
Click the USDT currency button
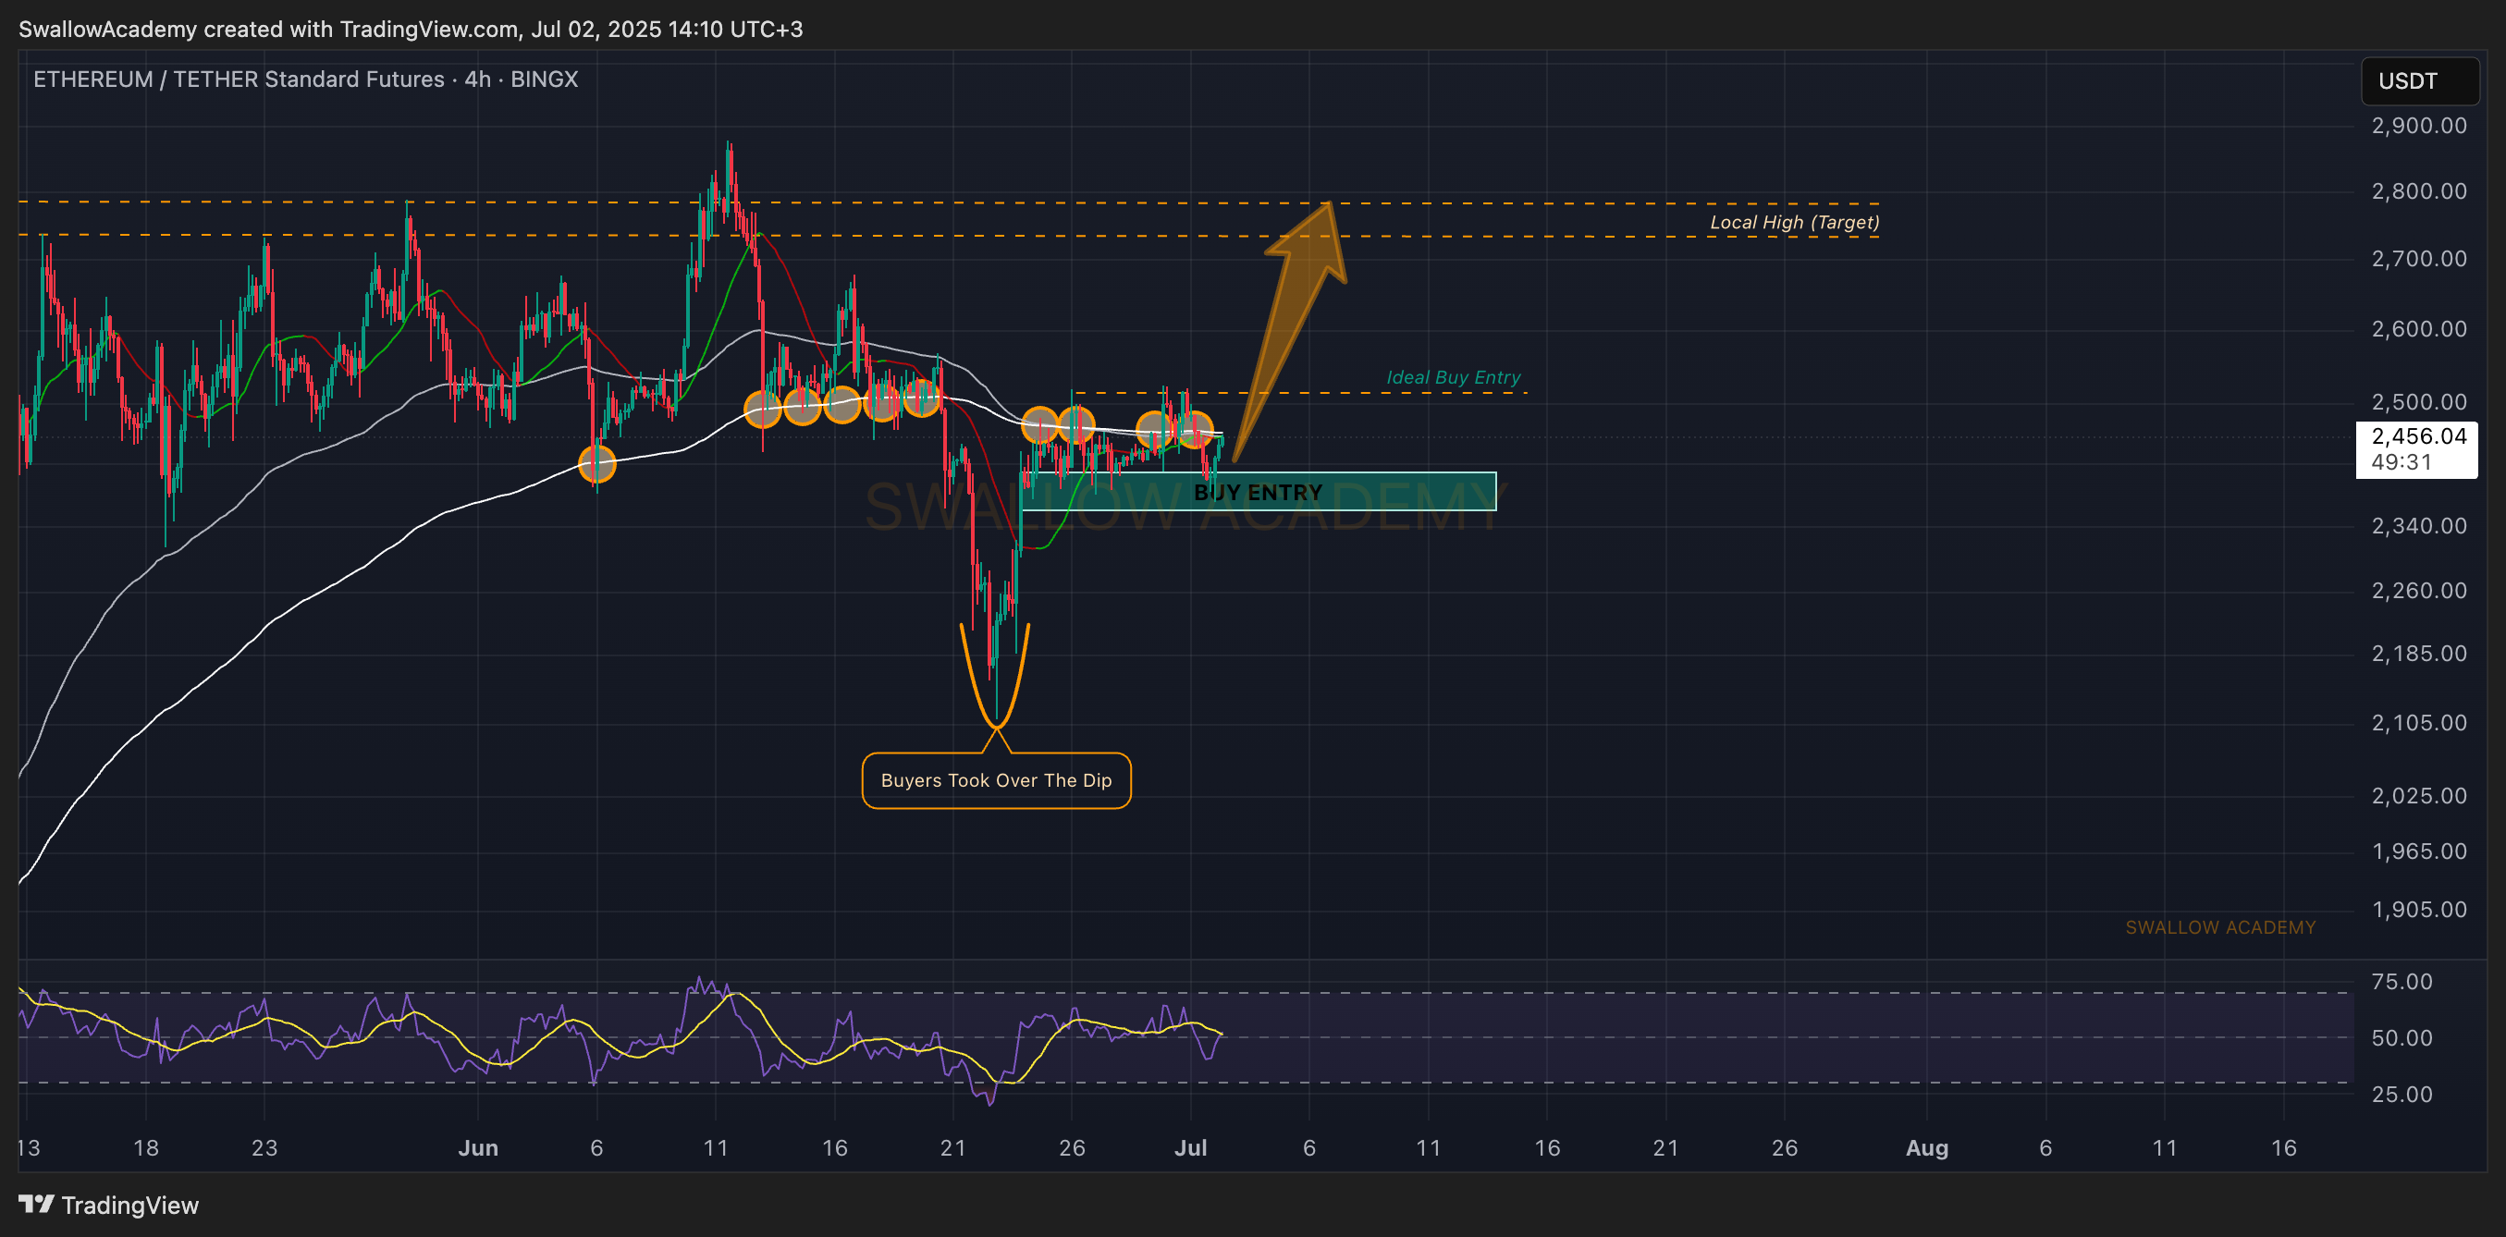pos(2419,80)
